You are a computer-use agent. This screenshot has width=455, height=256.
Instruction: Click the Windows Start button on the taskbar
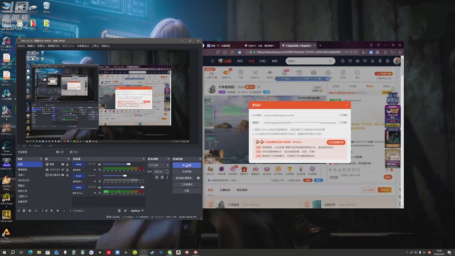point(4,252)
